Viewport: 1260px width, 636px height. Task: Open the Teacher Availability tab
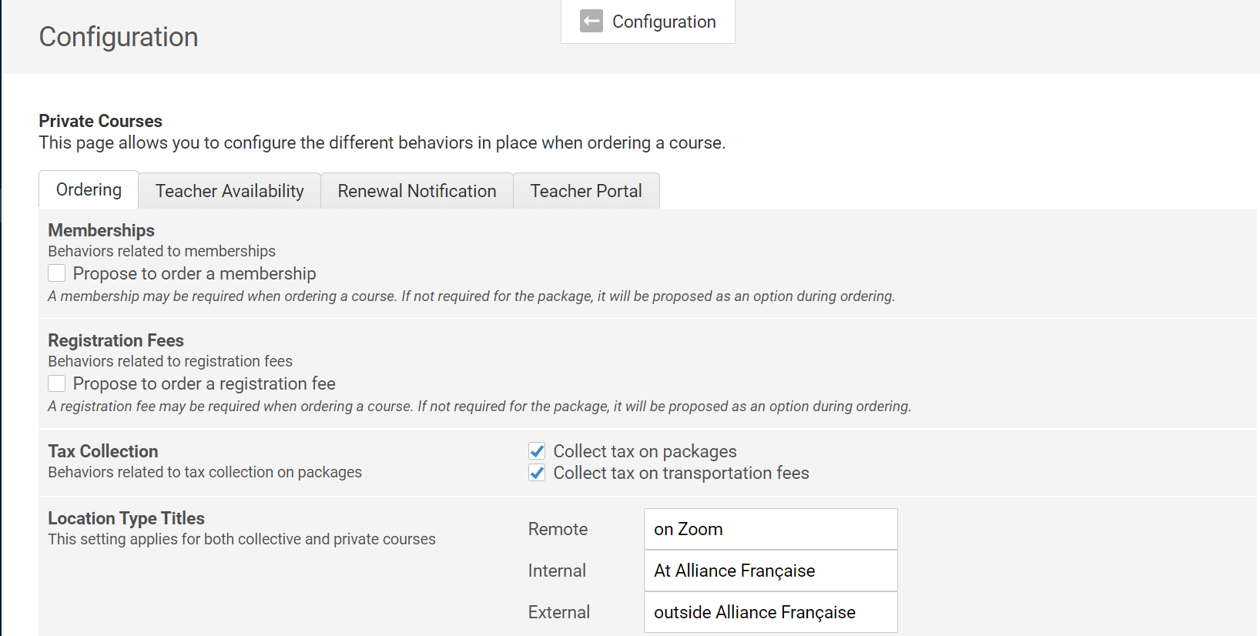tap(230, 191)
